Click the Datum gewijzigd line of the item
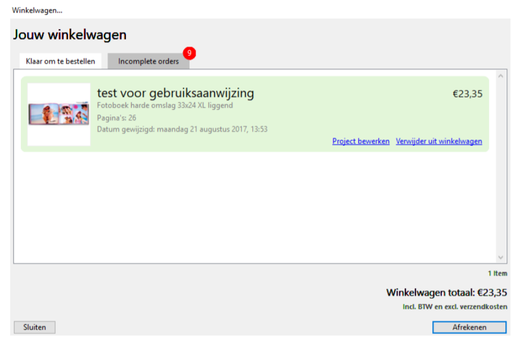 [182, 129]
